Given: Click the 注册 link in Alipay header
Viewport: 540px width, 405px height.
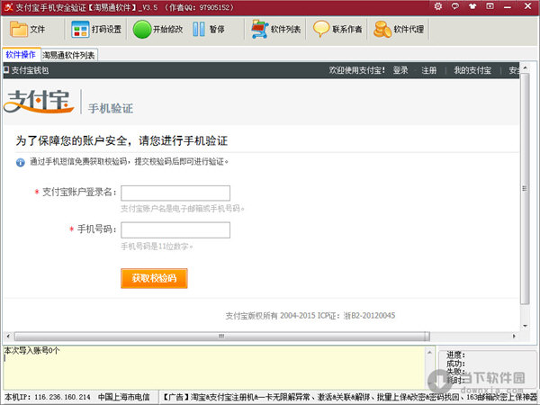Looking at the screenshot, I should coord(428,70).
